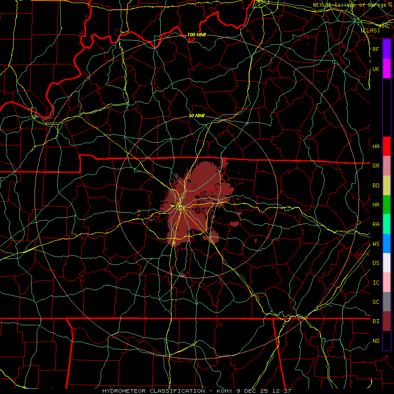Click the WS legend label

pyautogui.click(x=376, y=243)
